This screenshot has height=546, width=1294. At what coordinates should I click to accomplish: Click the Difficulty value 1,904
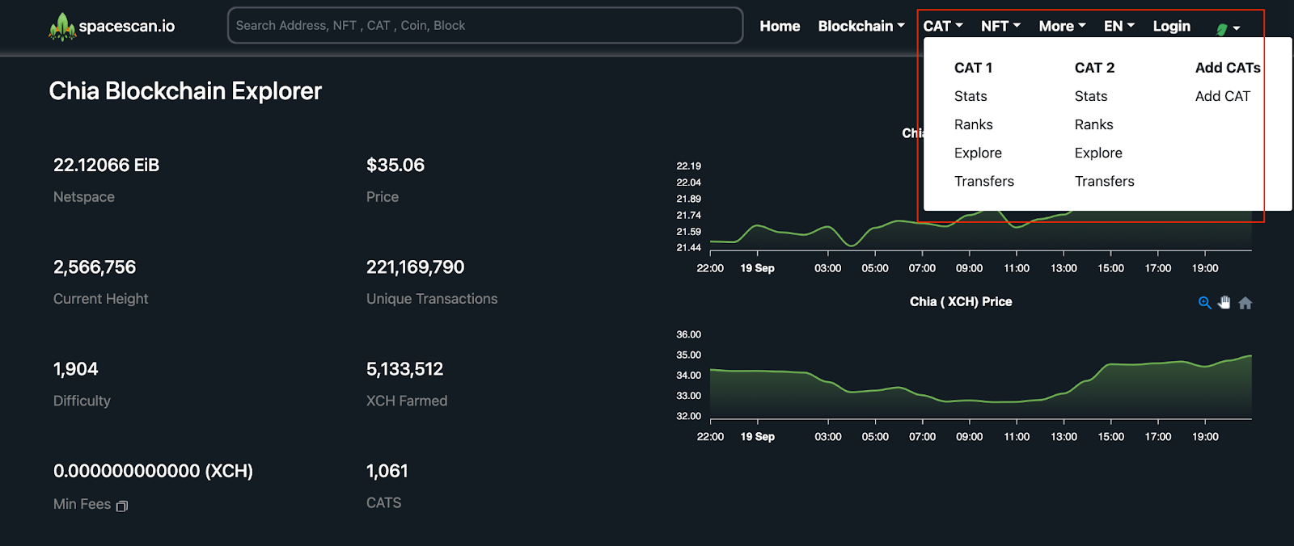76,369
